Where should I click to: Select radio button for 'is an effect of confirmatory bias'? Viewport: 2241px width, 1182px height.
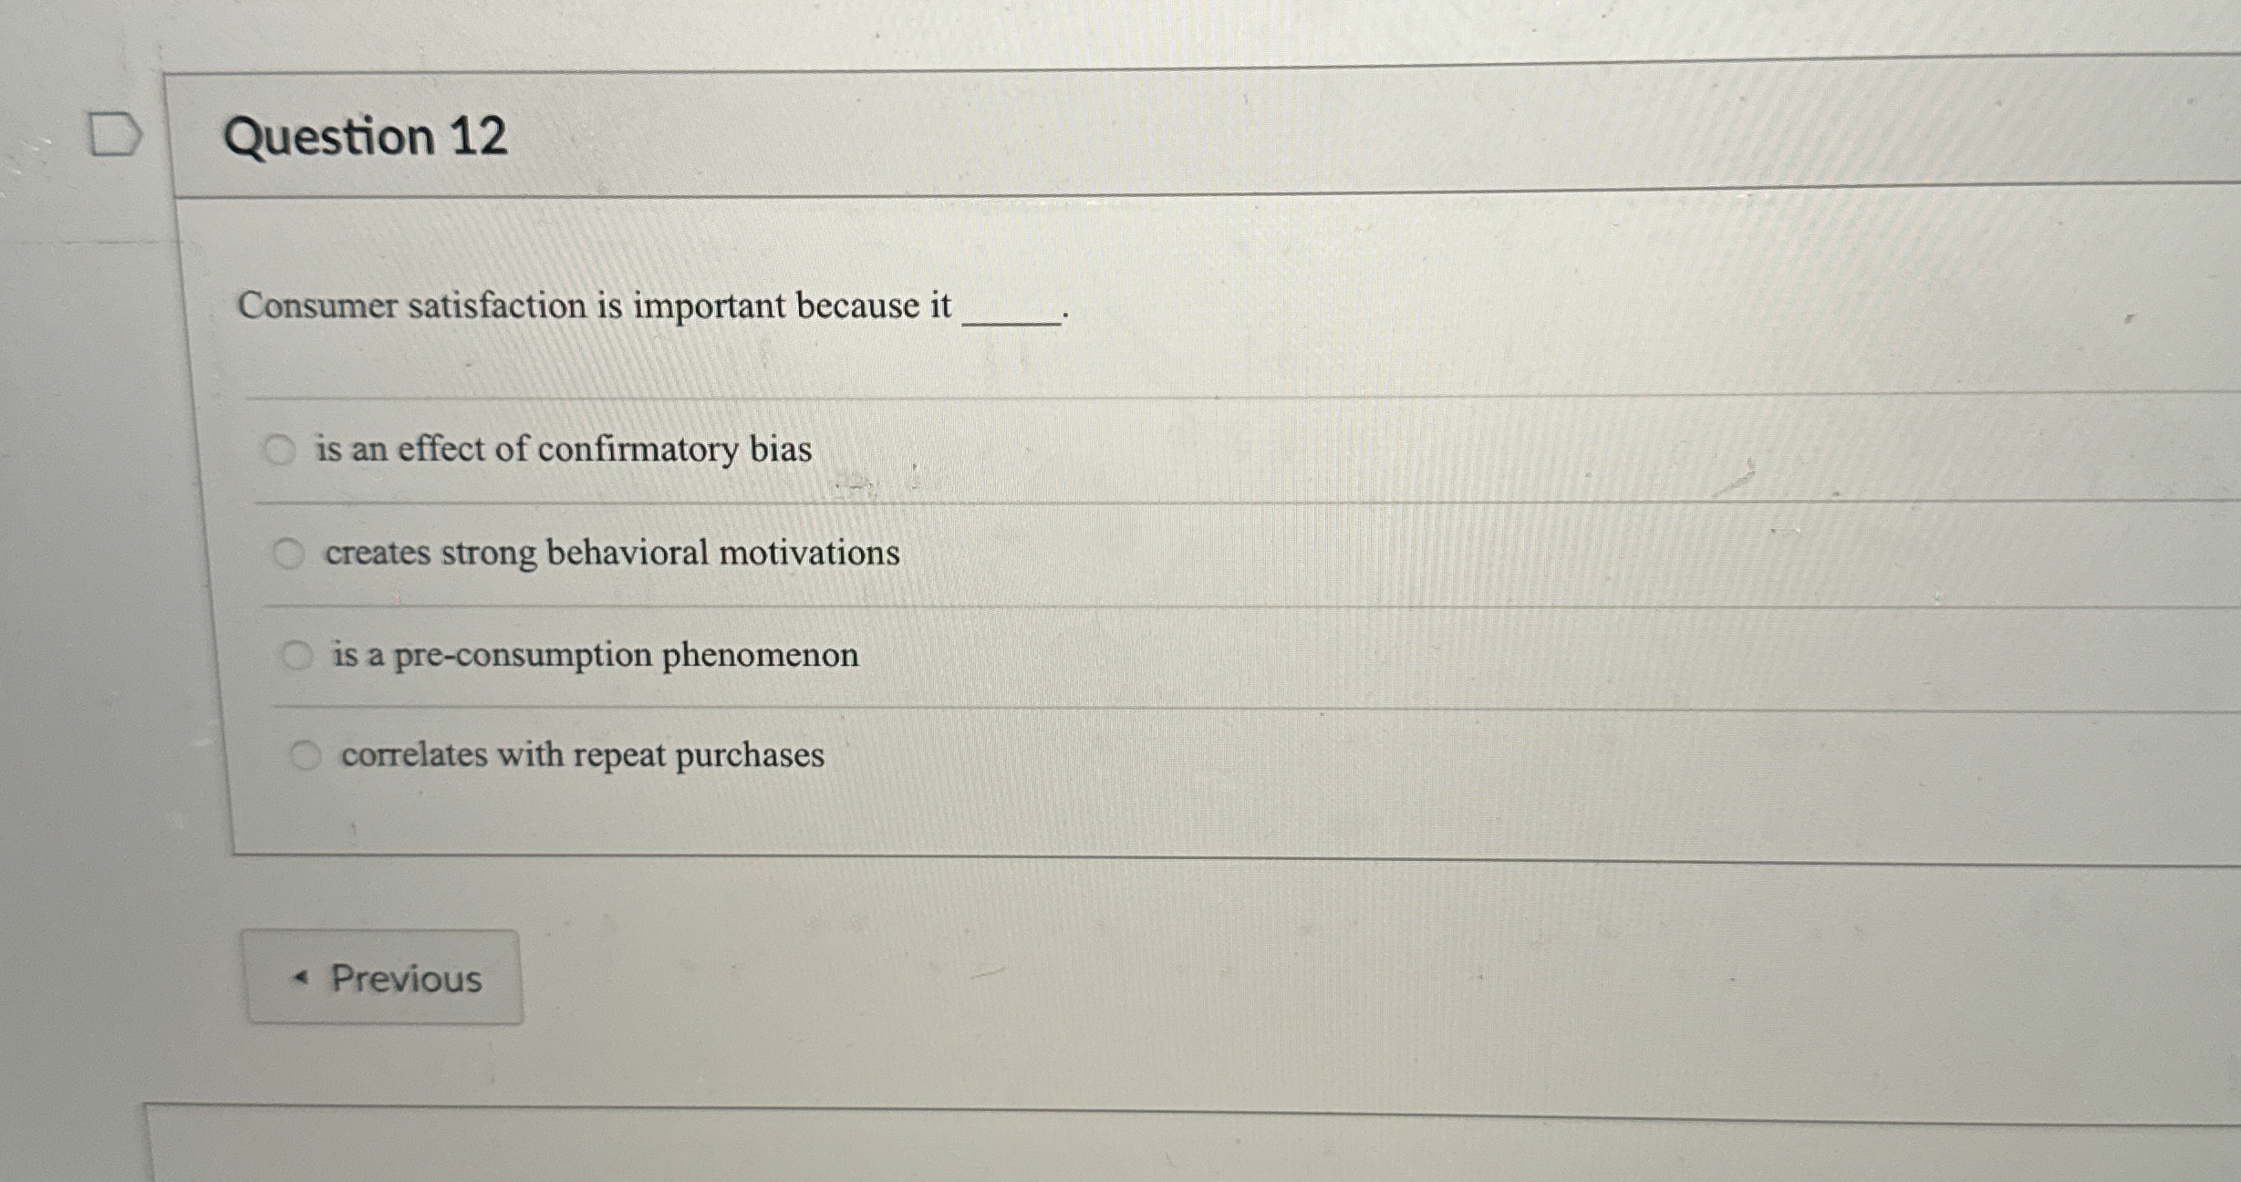[283, 448]
